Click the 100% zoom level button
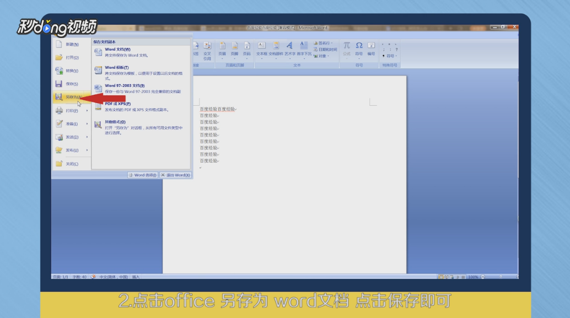Image resolution: width=570 pixels, height=318 pixels. [473, 277]
